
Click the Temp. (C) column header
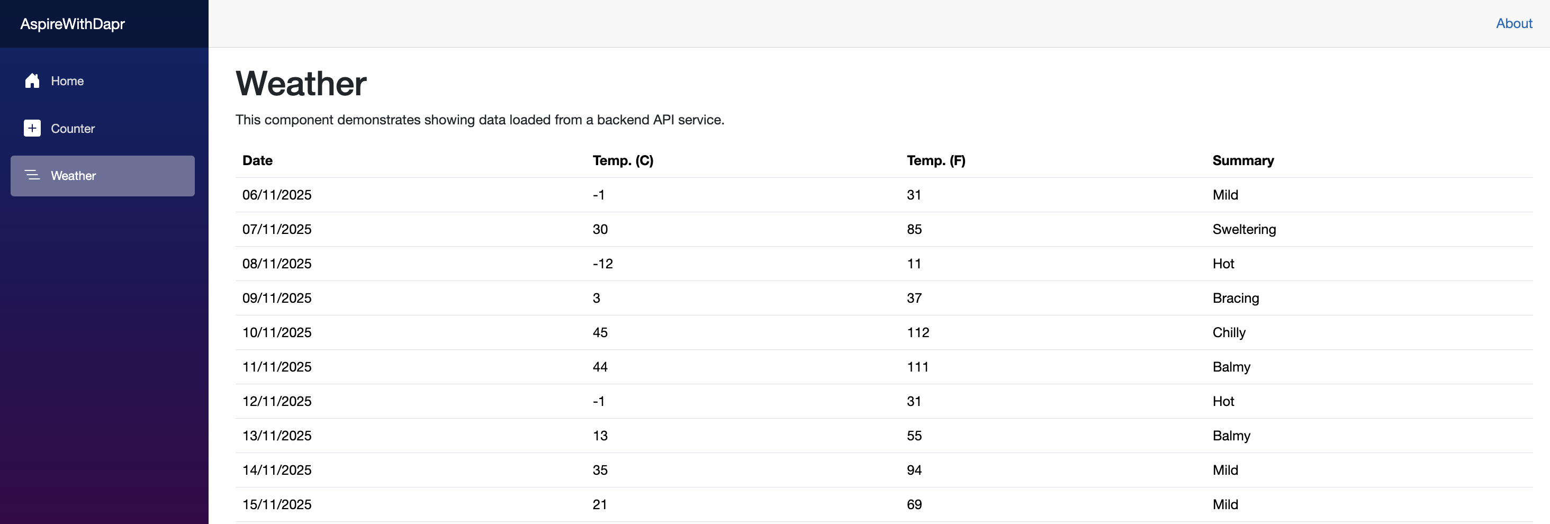[x=622, y=160]
